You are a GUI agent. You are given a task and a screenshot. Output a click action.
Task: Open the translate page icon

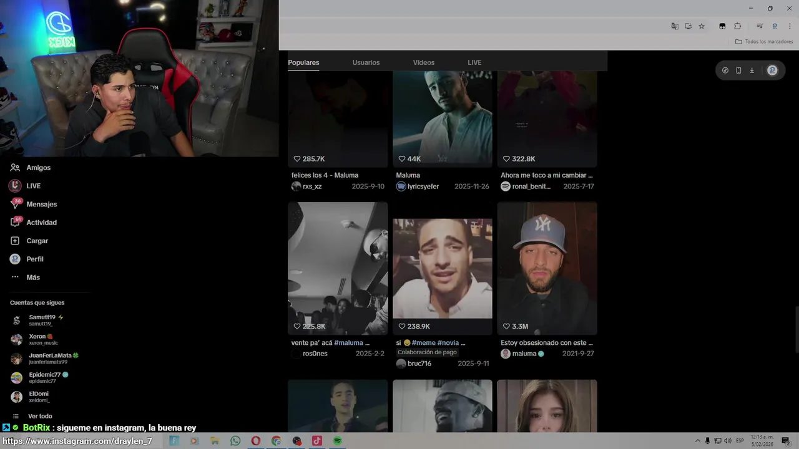[675, 26]
